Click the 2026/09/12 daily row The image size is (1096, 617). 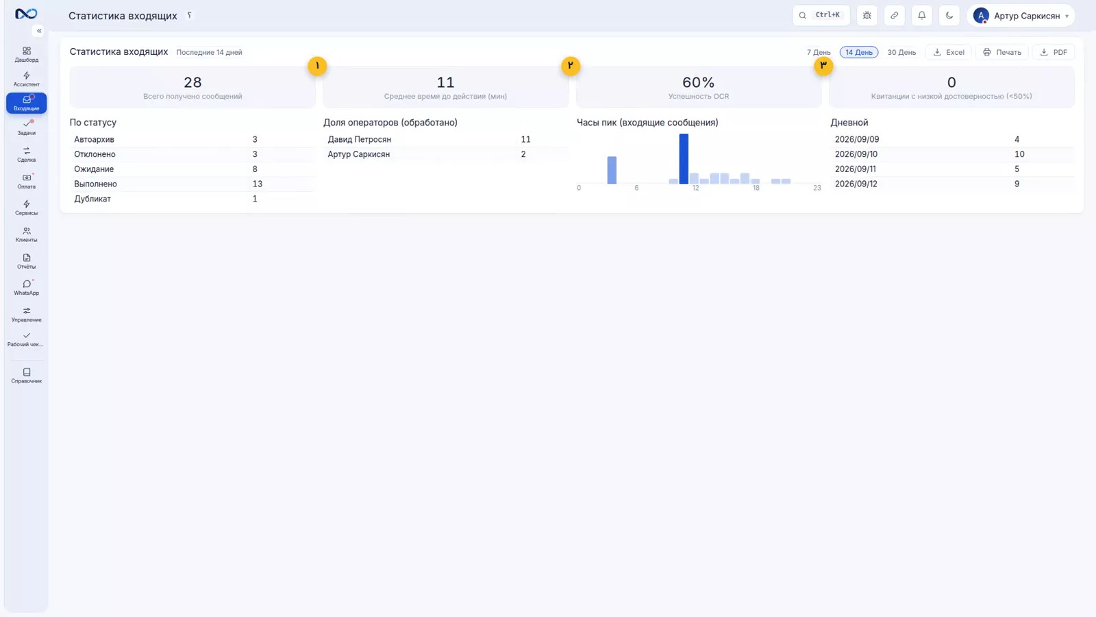pyautogui.click(x=952, y=184)
